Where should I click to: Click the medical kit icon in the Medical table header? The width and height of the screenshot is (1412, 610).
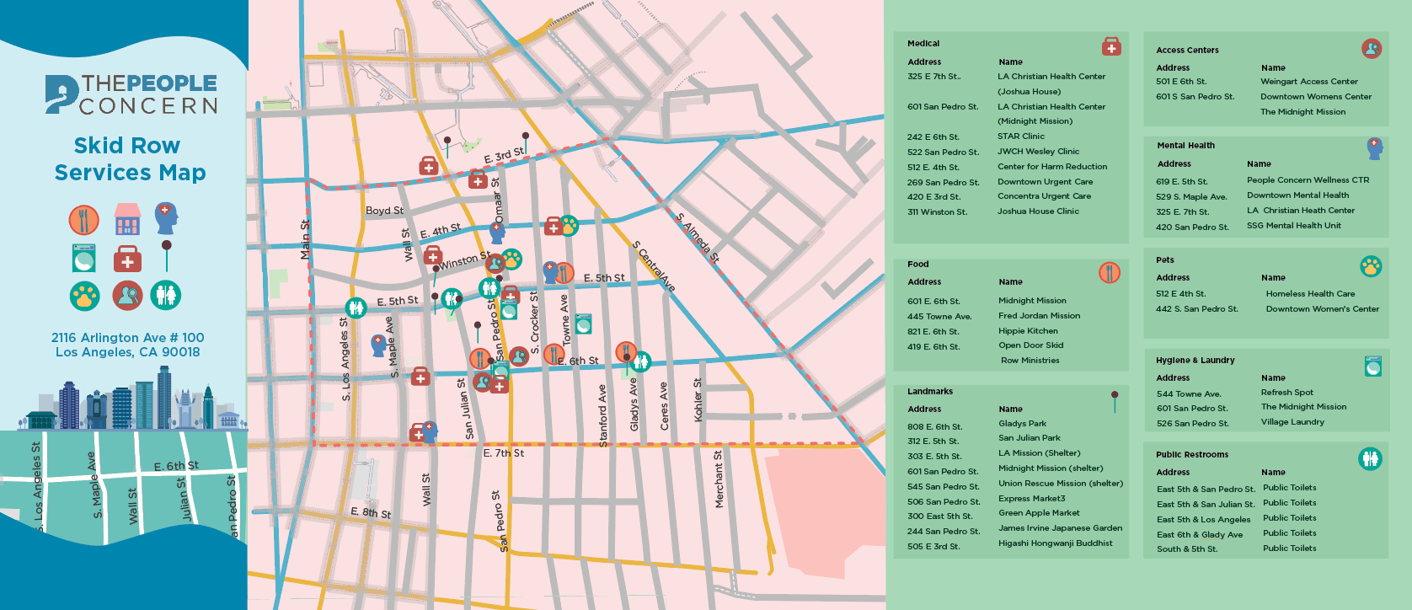point(1112,46)
